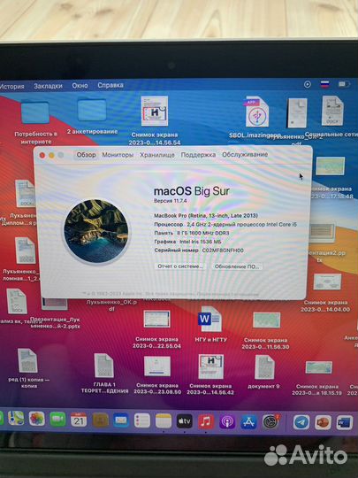
Task: Select the 'Социальные сети' document icon
Action: tap(332, 111)
